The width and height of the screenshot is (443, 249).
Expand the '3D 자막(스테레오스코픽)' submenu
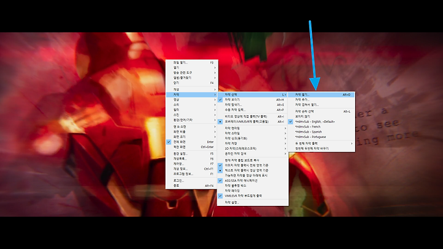point(253,149)
